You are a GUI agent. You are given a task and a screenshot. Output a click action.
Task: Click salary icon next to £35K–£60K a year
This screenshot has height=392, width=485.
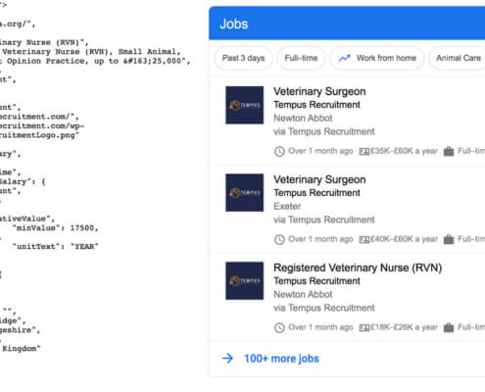pyautogui.click(x=364, y=152)
